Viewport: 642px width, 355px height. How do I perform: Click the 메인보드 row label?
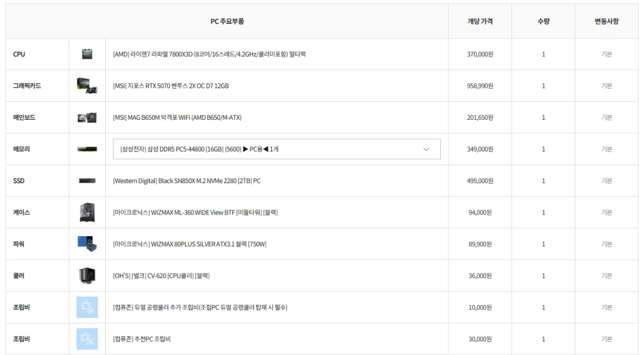pyautogui.click(x=24, y=117)
